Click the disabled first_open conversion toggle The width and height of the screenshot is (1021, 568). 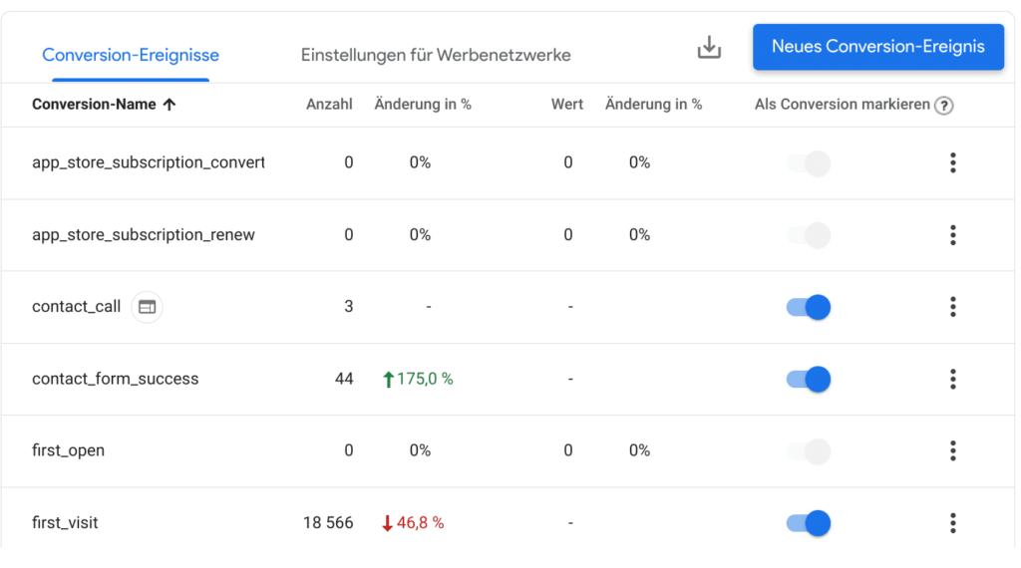coord(809,450)
